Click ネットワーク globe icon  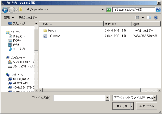tap(8, 75)
